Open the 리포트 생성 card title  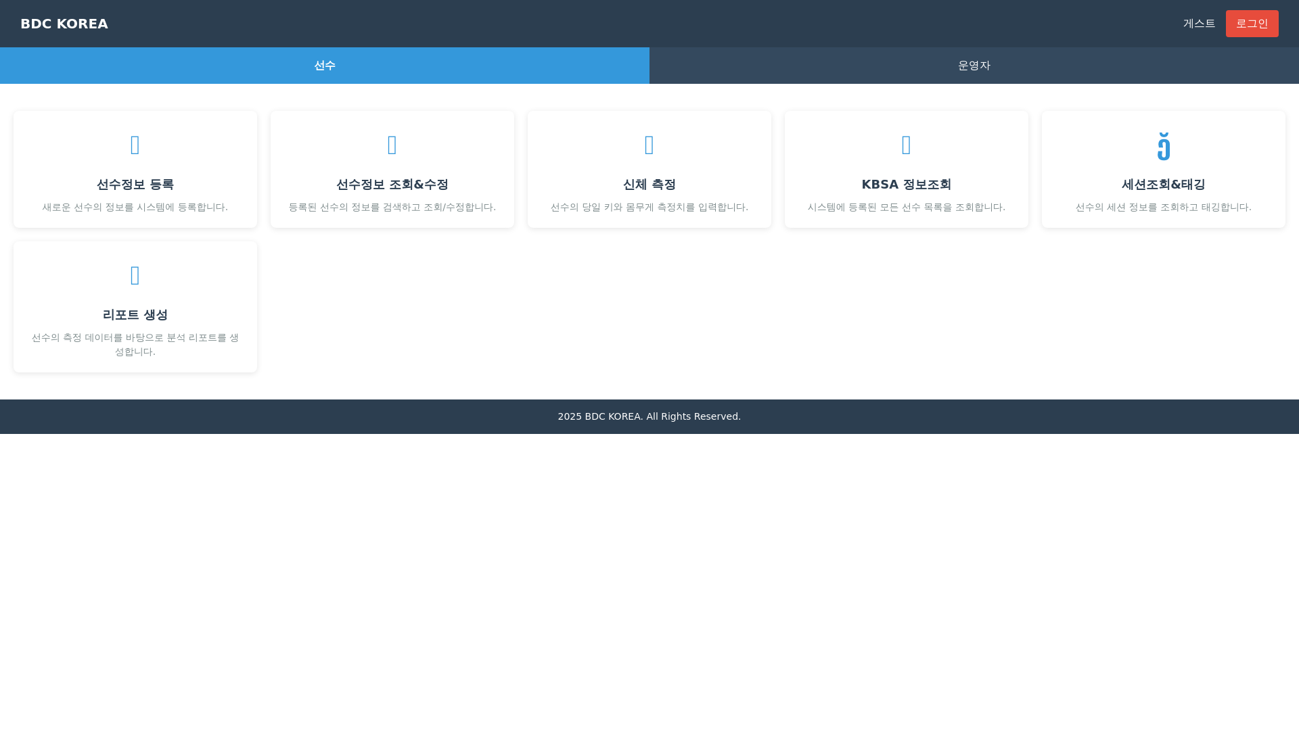[x=135, y=315]
